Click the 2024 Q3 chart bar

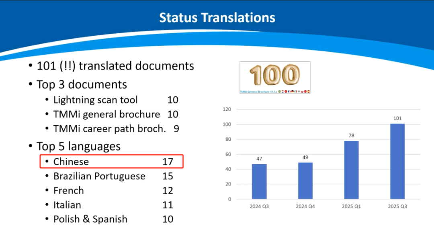[259, 181]
